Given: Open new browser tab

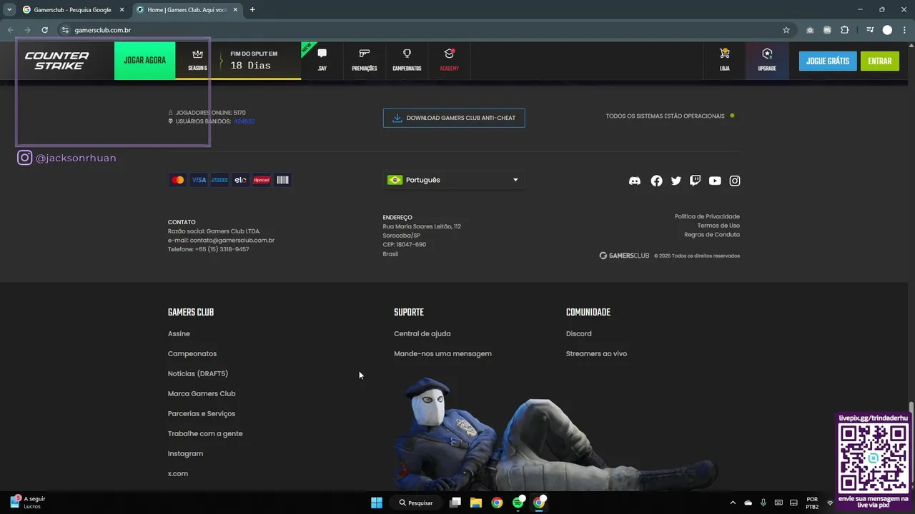Looking at the screenshot, I should [252, 10].
